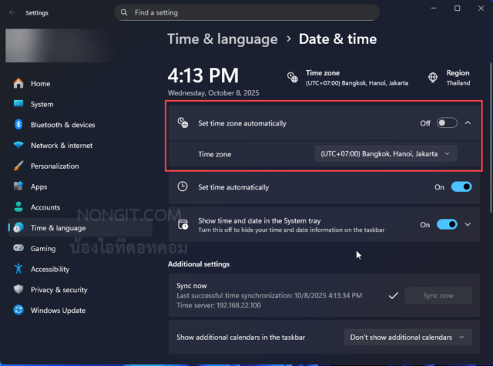Open Accessibility settings
The height and width of the screenshot is (366, 493).
click(x=80, y=269)
